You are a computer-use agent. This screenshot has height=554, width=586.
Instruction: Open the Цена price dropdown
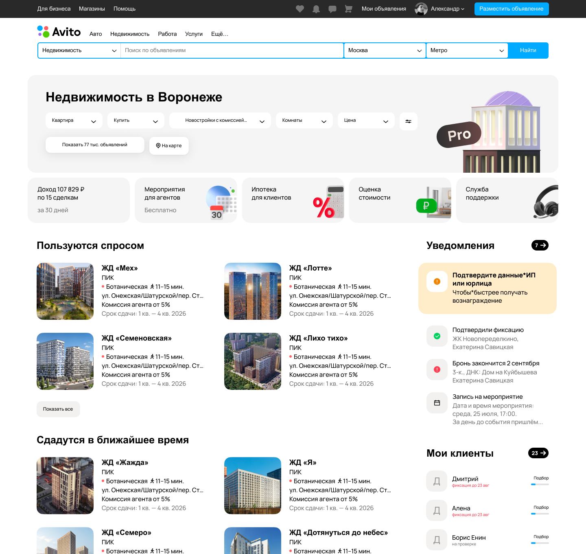[366, 121]
